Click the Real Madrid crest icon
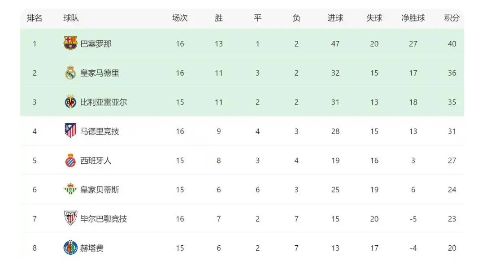Image resolution: width=478 pixels, height=265 pixels. pos(70,73)
